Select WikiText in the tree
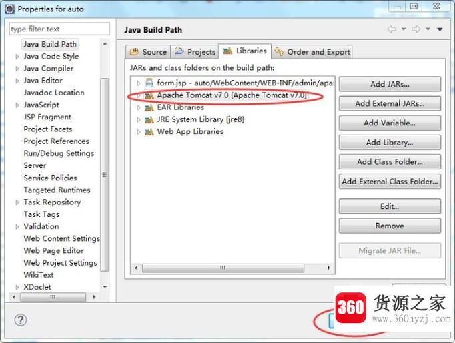The height and width of the screenshot is (343, 455). click(39, 275)
